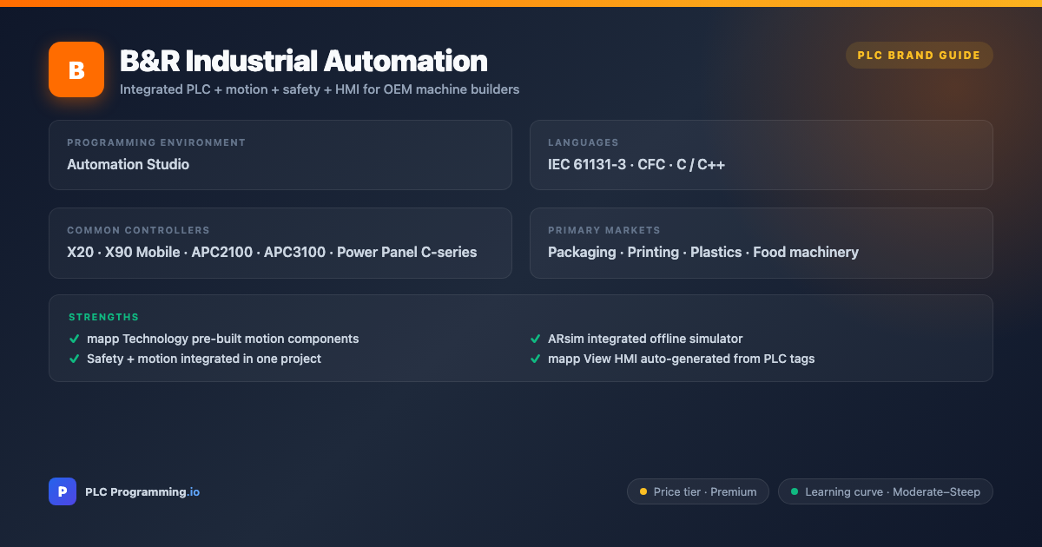Select the Learning curve · Moderate–Steep pill
Viewport: 1042px width, 547px height.
[x=886, y=491]
